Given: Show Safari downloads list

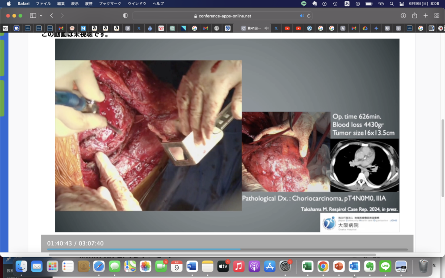Looking at the screenshot, I should click(x=403, y=16).
